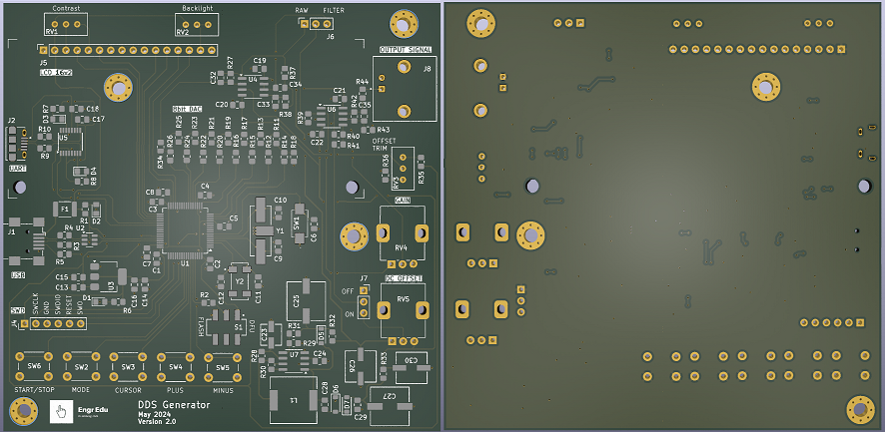Screen dimensions: 885x432
Task: Click the Engr Edu hand logo
Action: pyautogui.click(x=61, y=411)
